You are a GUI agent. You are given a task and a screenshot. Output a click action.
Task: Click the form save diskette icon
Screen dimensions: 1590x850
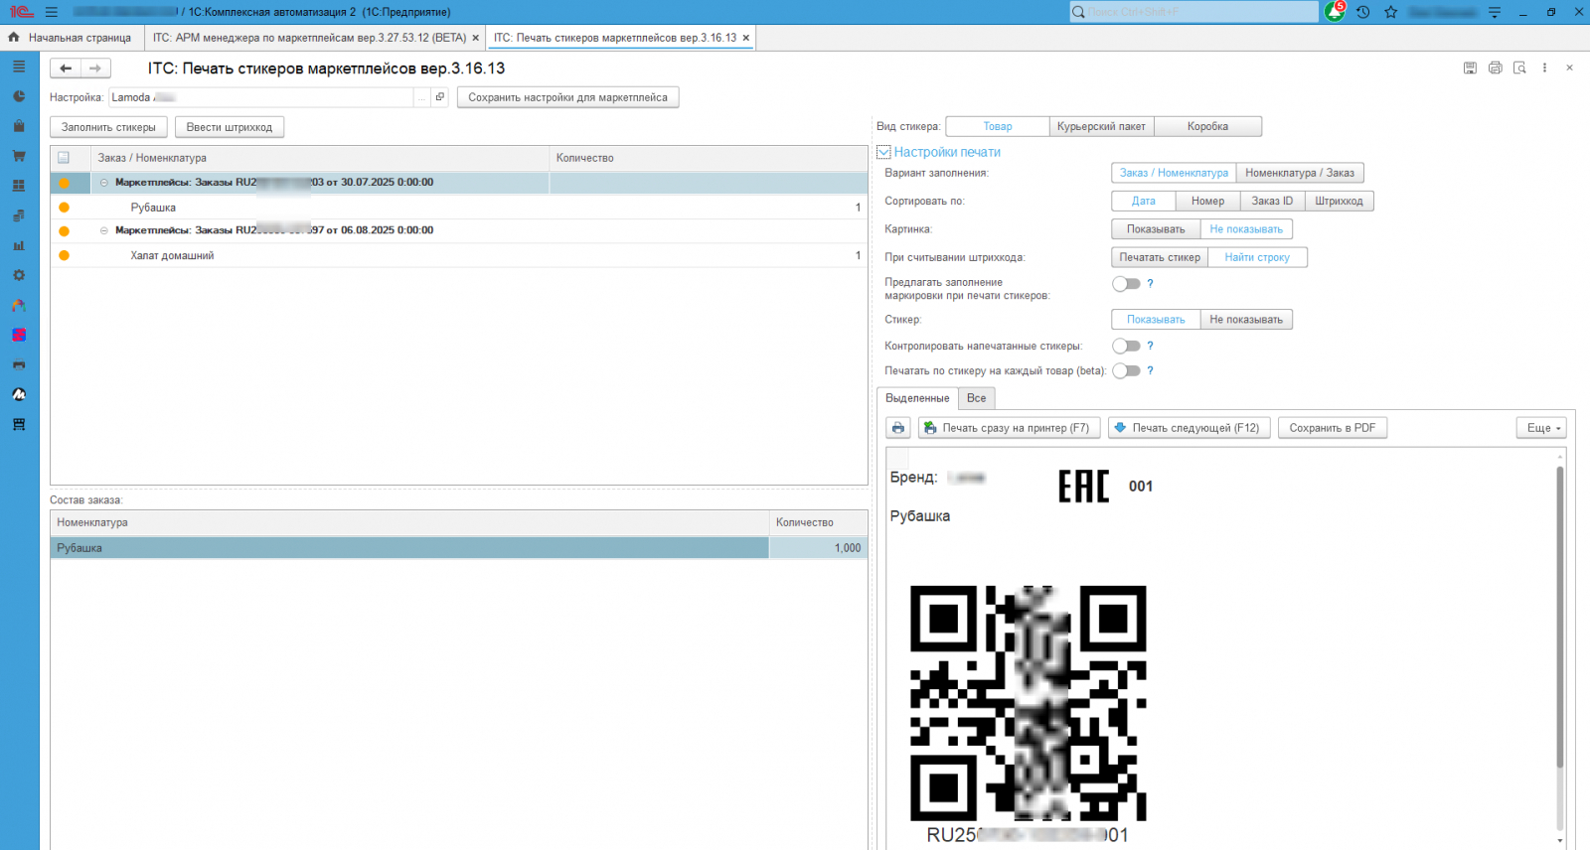coord(1470,68)
